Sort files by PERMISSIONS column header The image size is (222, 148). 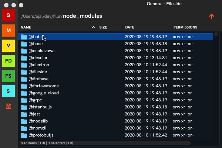point(185,27)
